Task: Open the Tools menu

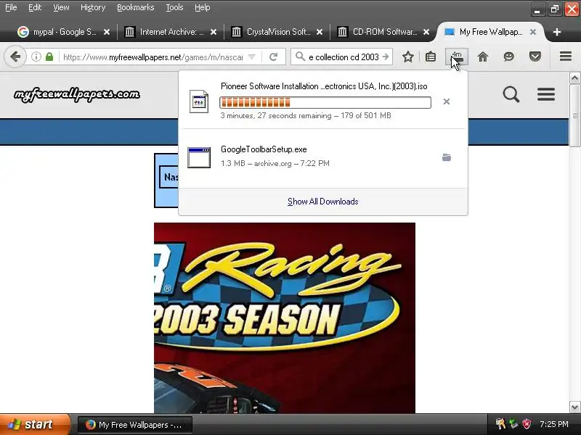Action: click(x=174, y=7)
